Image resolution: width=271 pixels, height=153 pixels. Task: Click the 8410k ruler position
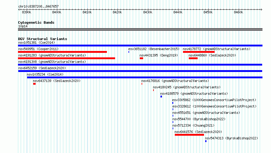tap(87, 12)
